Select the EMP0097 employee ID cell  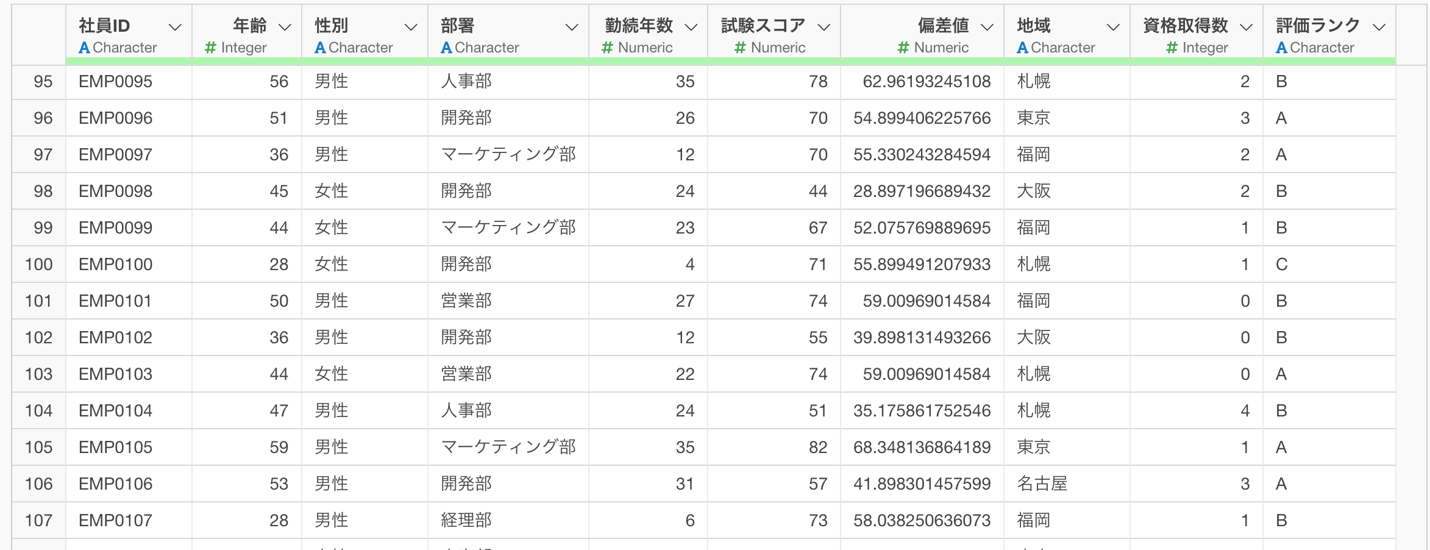116,154
